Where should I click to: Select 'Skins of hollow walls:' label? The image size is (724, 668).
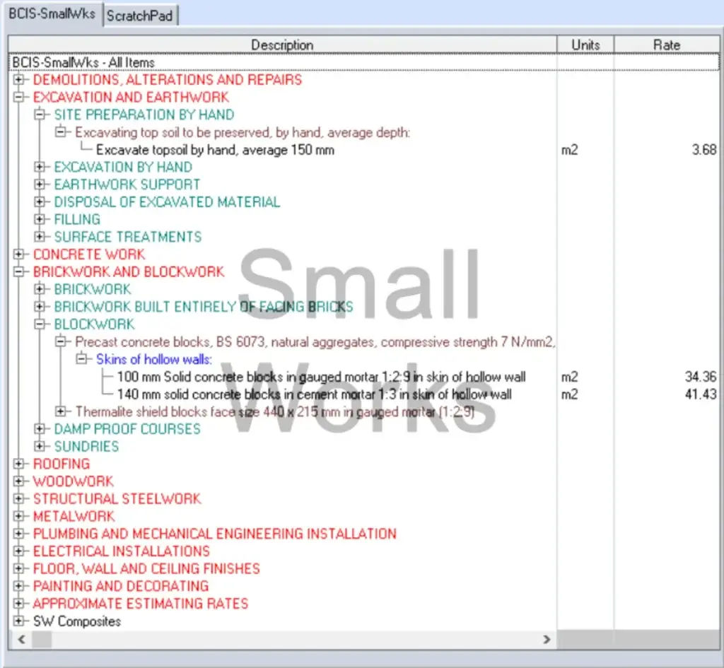pos(153,358)
